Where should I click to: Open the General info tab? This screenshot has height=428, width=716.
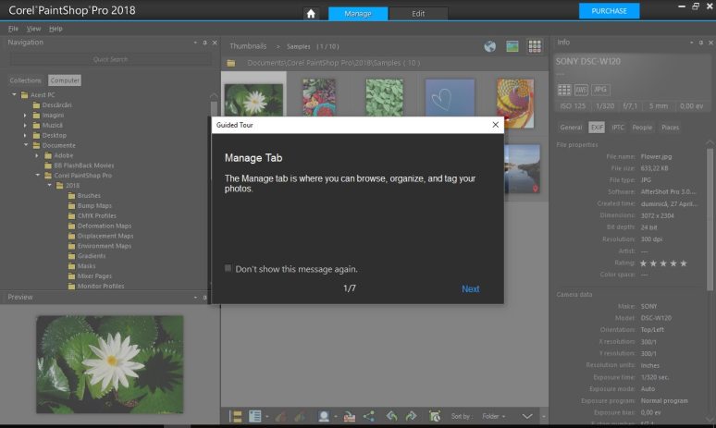tap(571, 128)
